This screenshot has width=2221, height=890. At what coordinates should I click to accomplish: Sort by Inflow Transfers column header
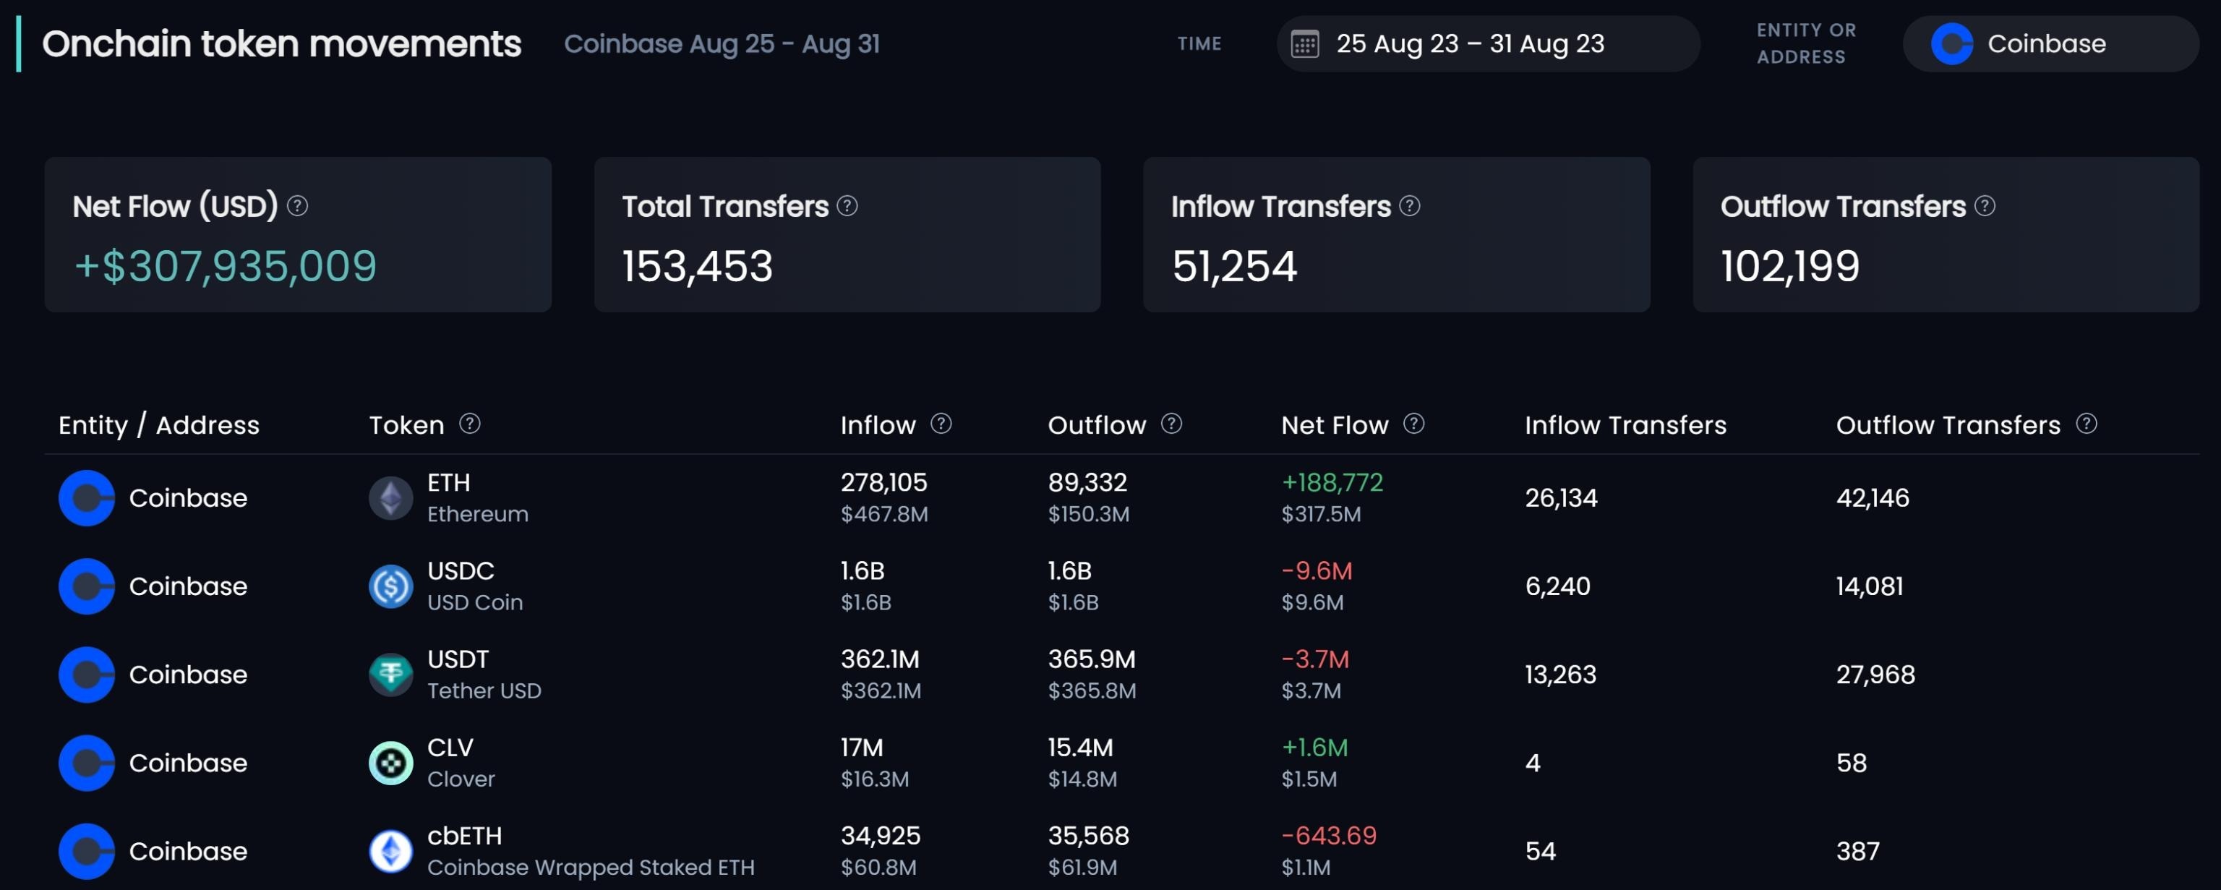coord(1625,425)
